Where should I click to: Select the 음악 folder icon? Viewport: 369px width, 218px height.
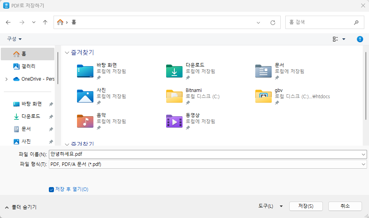pos(85,121)
